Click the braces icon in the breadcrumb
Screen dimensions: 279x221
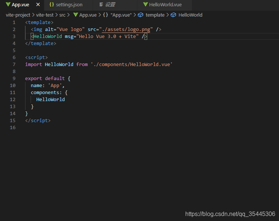coord(106,15)
